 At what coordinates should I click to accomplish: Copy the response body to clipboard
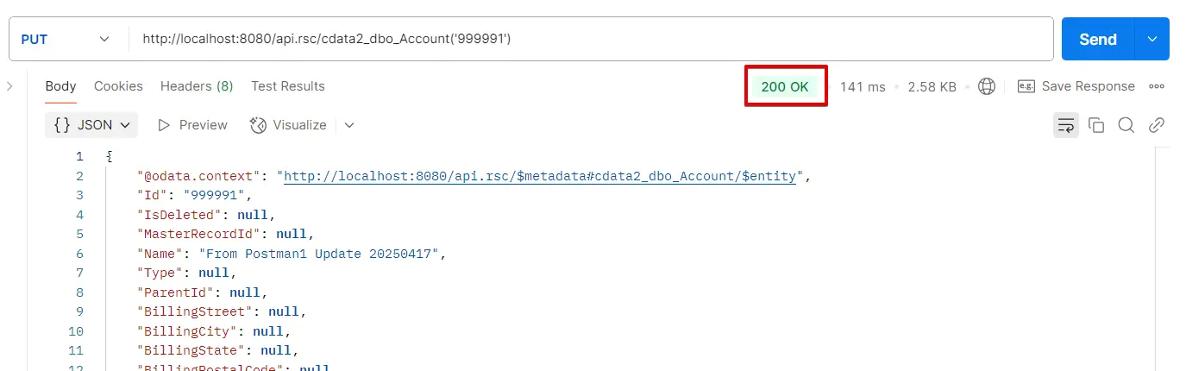point(1096,125)
